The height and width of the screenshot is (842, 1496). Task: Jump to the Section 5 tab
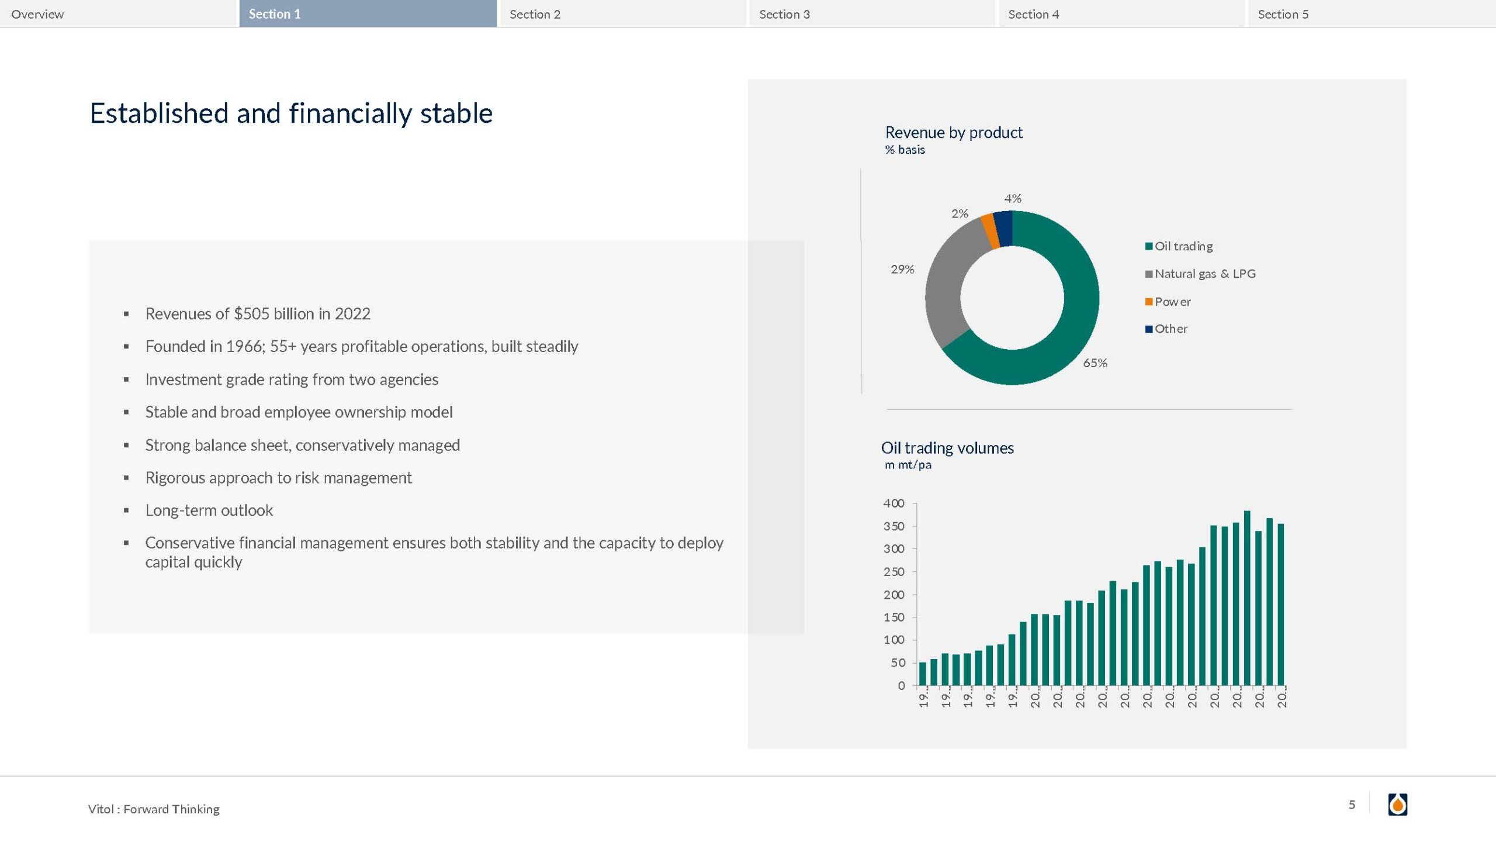click(x=1283, y=14)
